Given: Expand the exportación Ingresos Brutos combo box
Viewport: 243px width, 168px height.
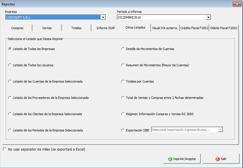Looking at the screenshot, I should pyautogui.click(x=220, y=130).
